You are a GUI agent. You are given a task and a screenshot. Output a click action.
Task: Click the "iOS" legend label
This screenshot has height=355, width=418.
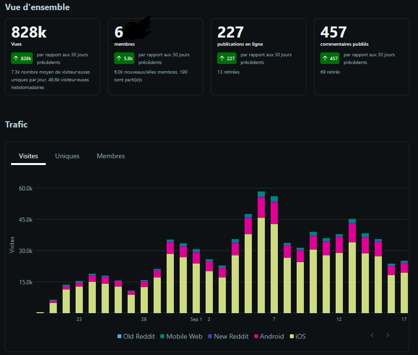pyautogui.click(x=300, y=336)
